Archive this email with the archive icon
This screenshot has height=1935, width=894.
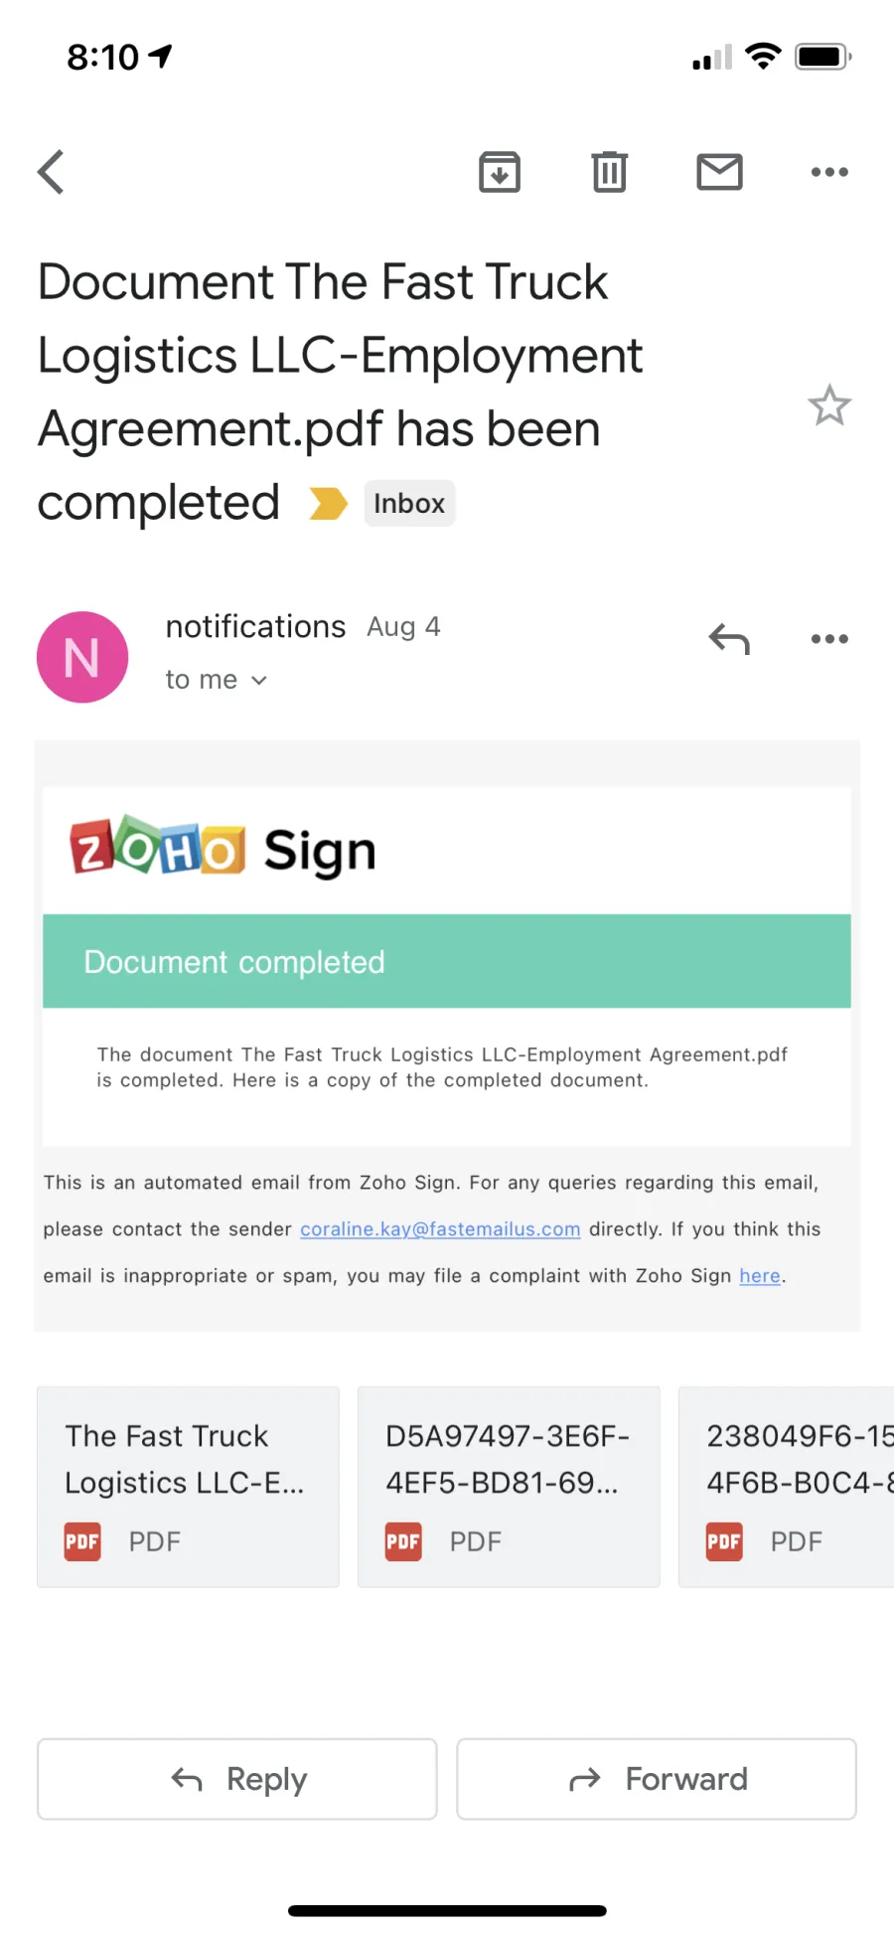500,172
